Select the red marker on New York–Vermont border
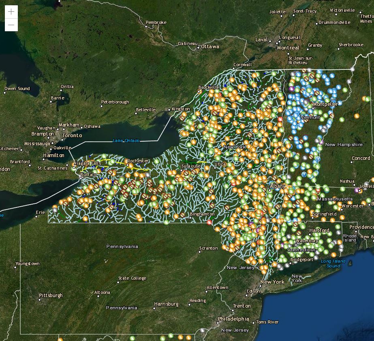This screenshot has width=374, height=341. pos(280,119)
